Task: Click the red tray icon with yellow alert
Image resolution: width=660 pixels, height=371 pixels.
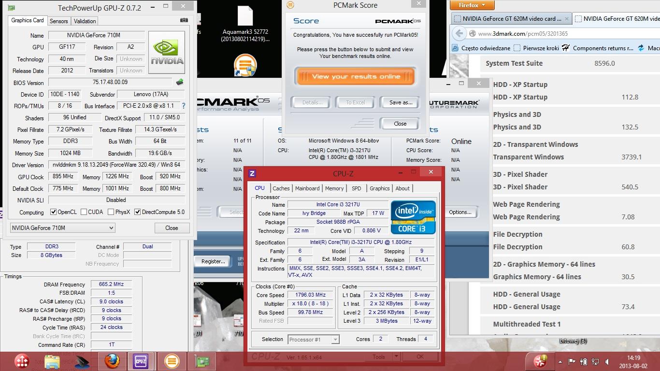Action: pyautogui.click(x=540, y=361)
